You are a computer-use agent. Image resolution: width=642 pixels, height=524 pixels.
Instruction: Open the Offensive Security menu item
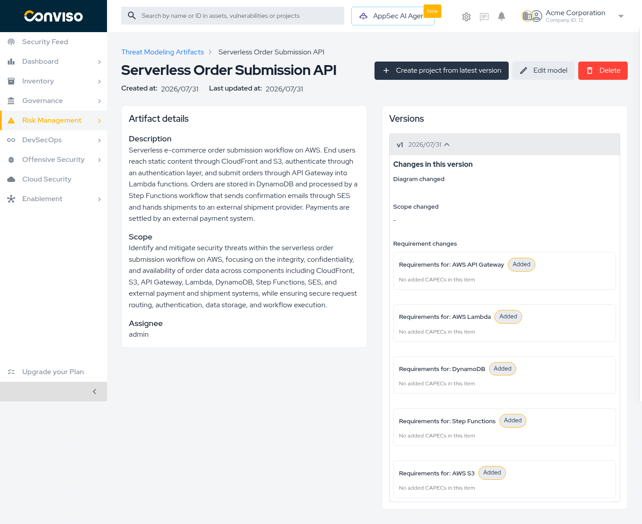click(53, 160)
